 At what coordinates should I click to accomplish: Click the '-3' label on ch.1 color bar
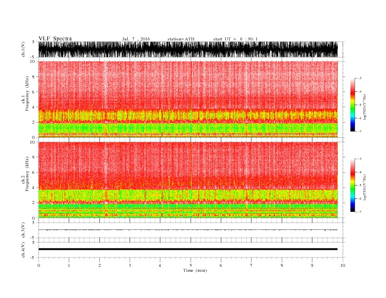[x=359, y=78]
